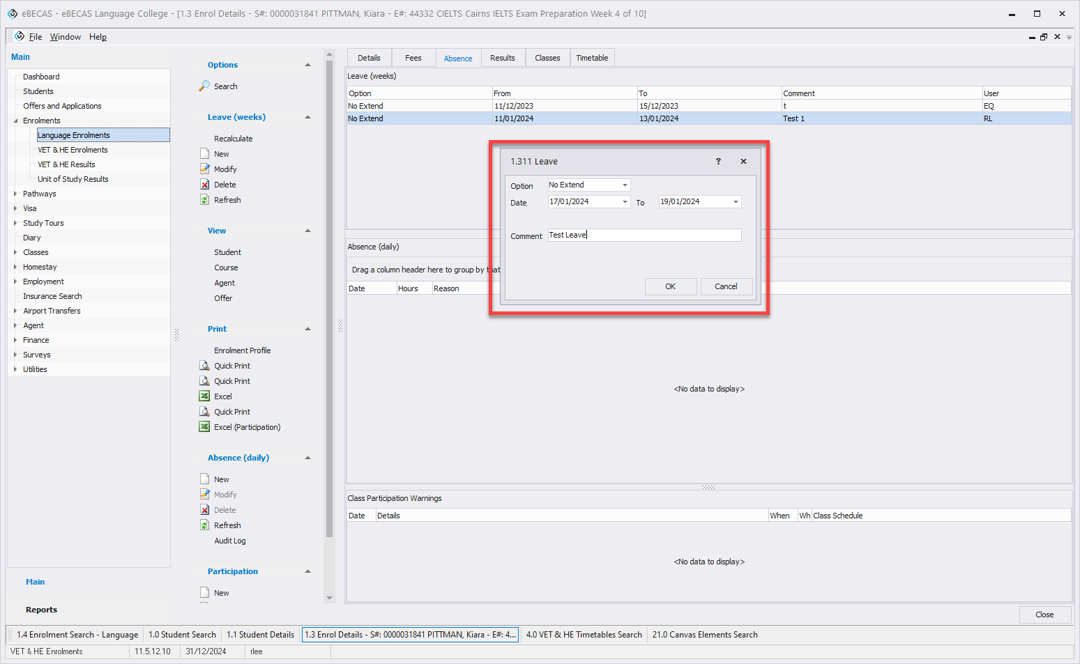The height and width of the screenshot is (664, 1080).
Task: Click the New leave document icon
Action: click(204, 154)
